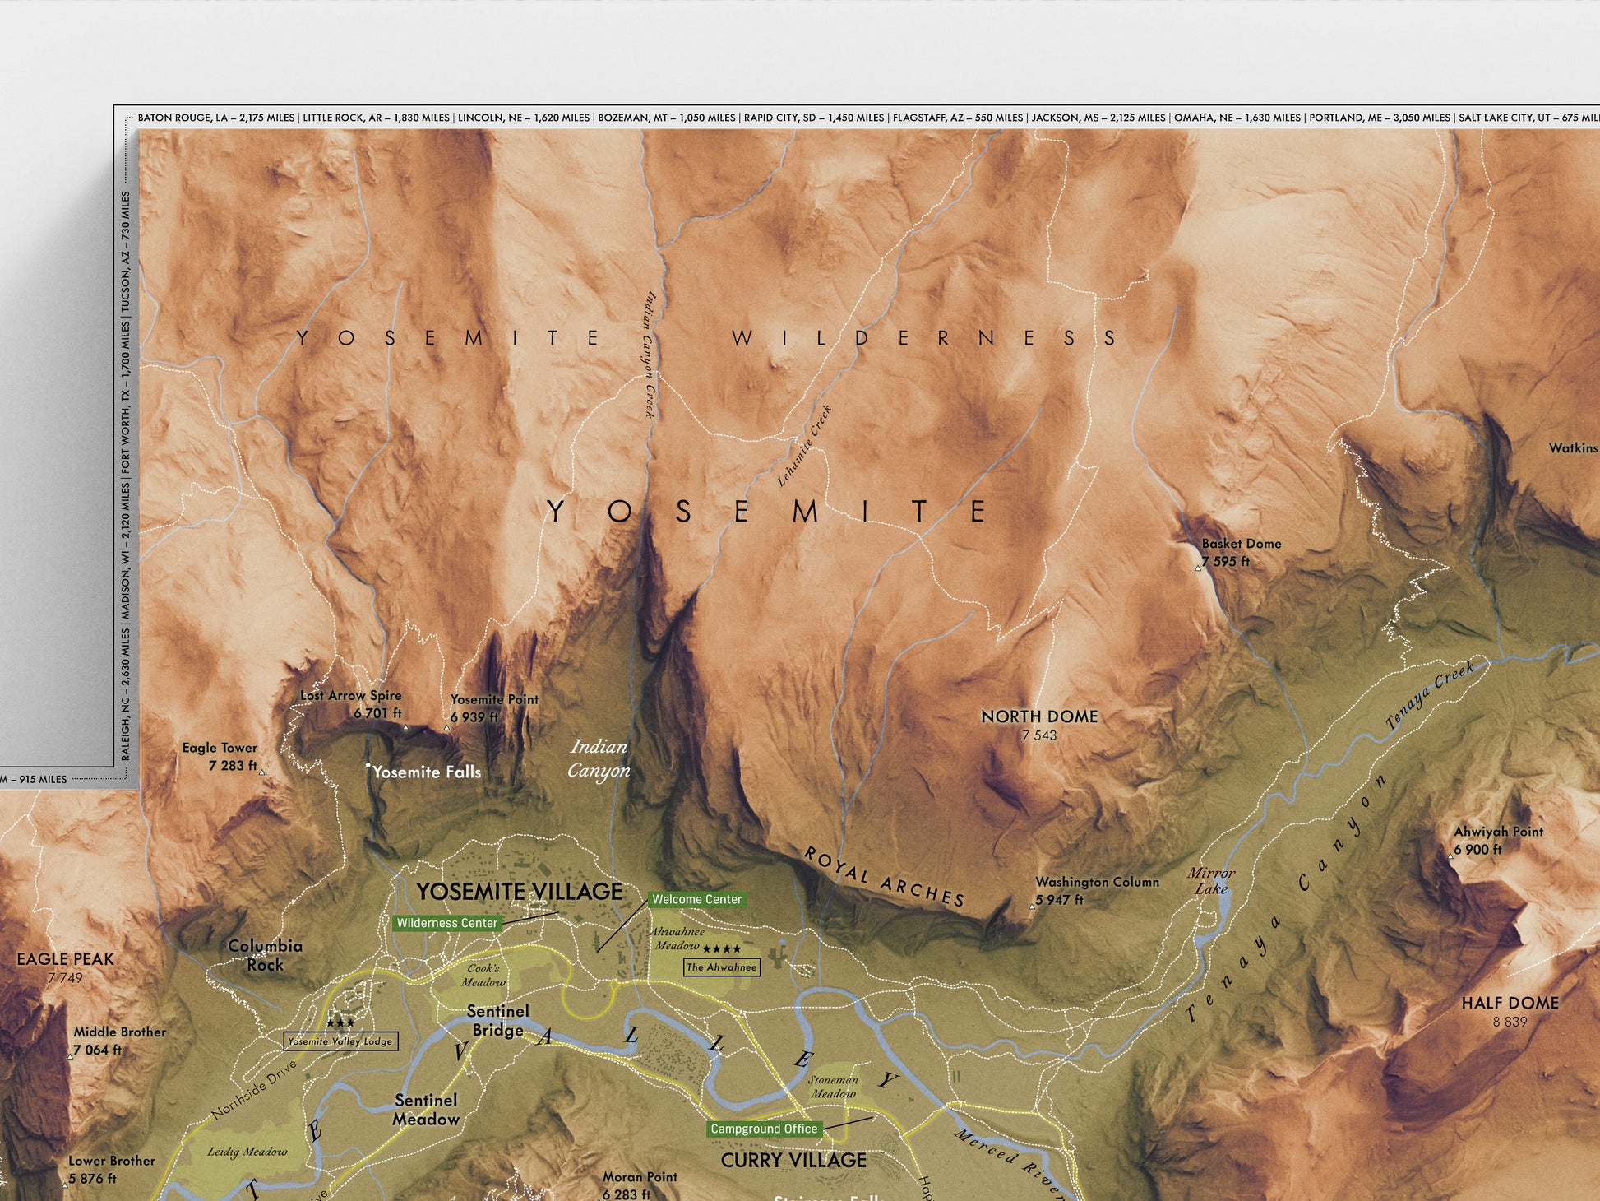Click the Watkins label at the right edge
Viewport: 1600px width, 1201px height.
[x=1574, y=448]
